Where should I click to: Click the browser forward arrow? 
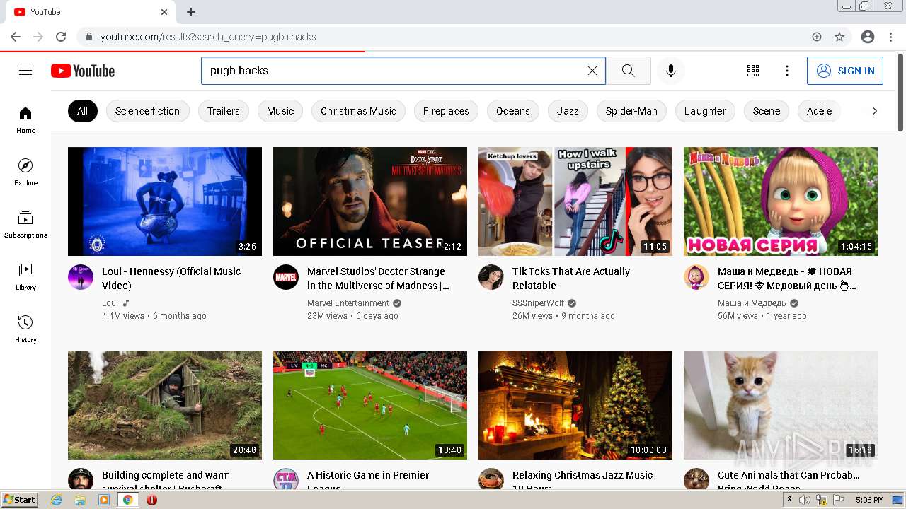(x=38, y=37)
